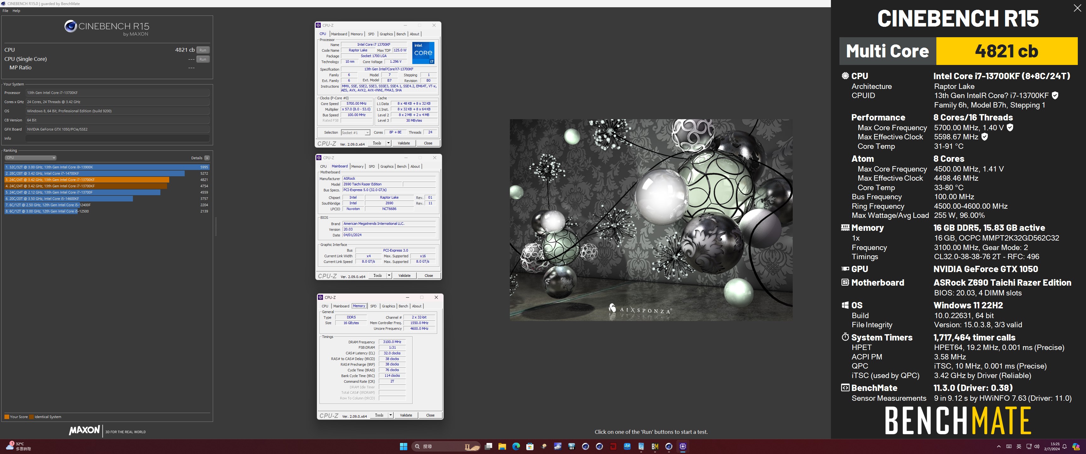The height and width of the screenshot is (454, 1086).
Task: Open Graphics tab in top CPU-Z window
Action: (386, 34)
